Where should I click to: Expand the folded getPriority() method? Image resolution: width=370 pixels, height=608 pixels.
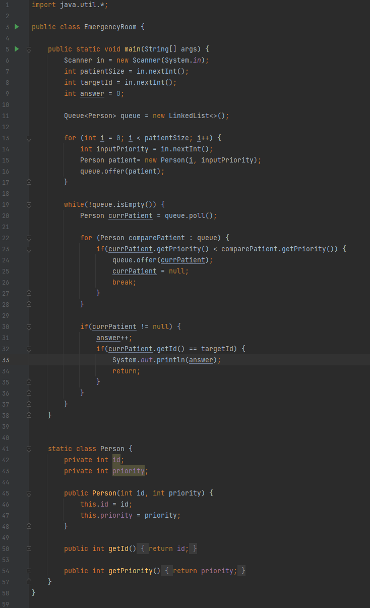tap(29, 571)
